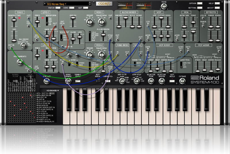Open the HELP menu button
The height and width of the screenshot is (154, 230).
217,3
